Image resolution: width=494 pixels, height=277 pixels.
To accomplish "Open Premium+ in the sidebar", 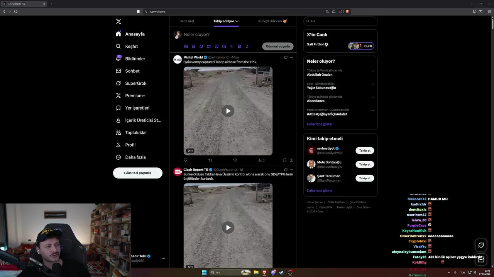I will (x=130, y=95).
